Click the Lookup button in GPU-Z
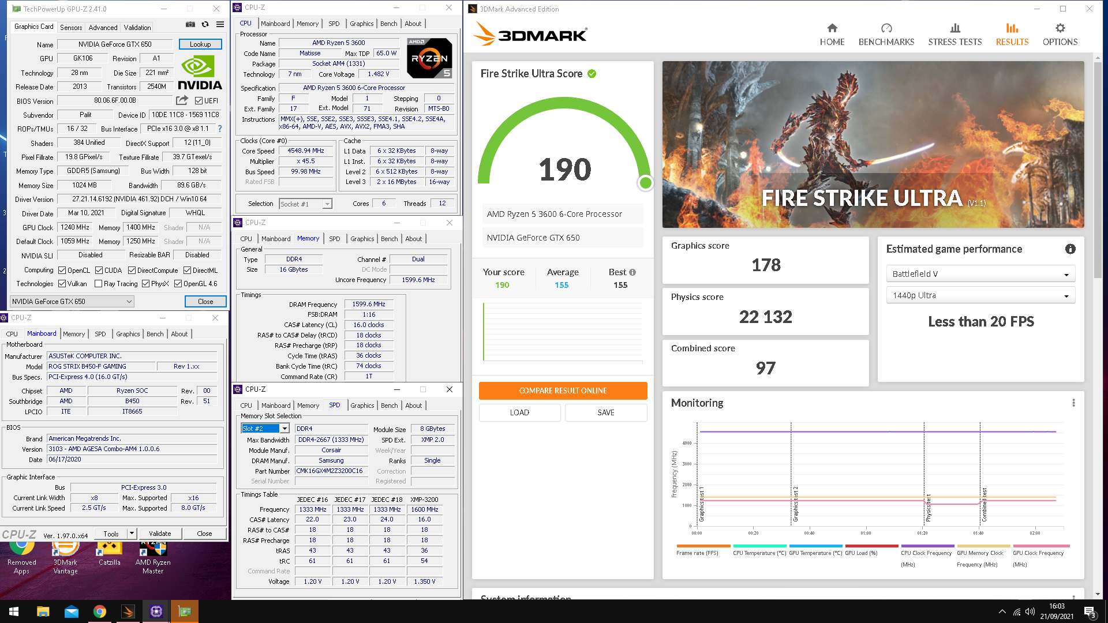This screenshot has height=623, width=1108. click(200, 44)
